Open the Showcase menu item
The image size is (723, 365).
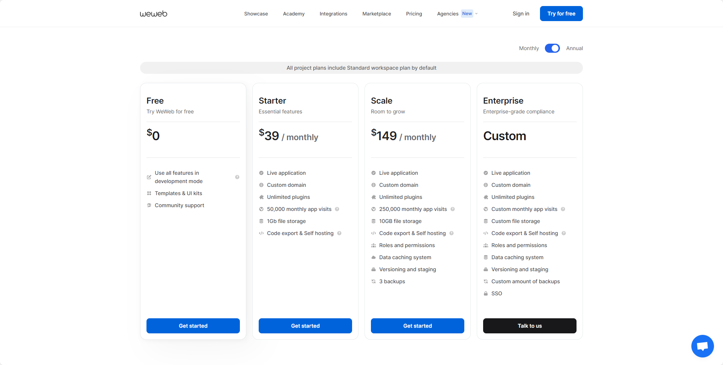pos(256,14)
